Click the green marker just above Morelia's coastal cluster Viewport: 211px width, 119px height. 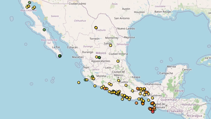[92, 77]
